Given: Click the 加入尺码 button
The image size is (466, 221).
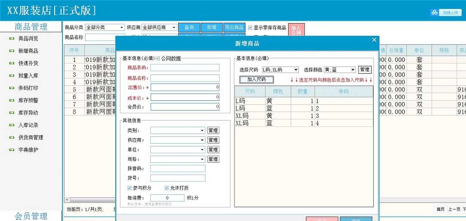Looking at the screenshot, I should pos(256,80).
